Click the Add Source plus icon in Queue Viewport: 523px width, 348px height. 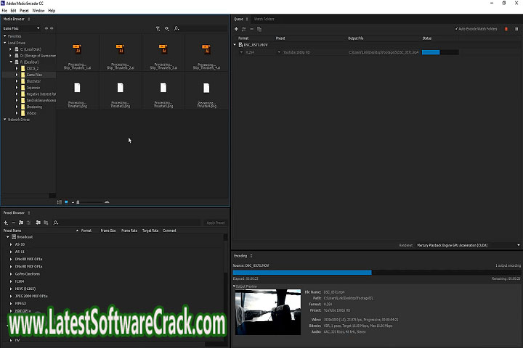point(237,28)
